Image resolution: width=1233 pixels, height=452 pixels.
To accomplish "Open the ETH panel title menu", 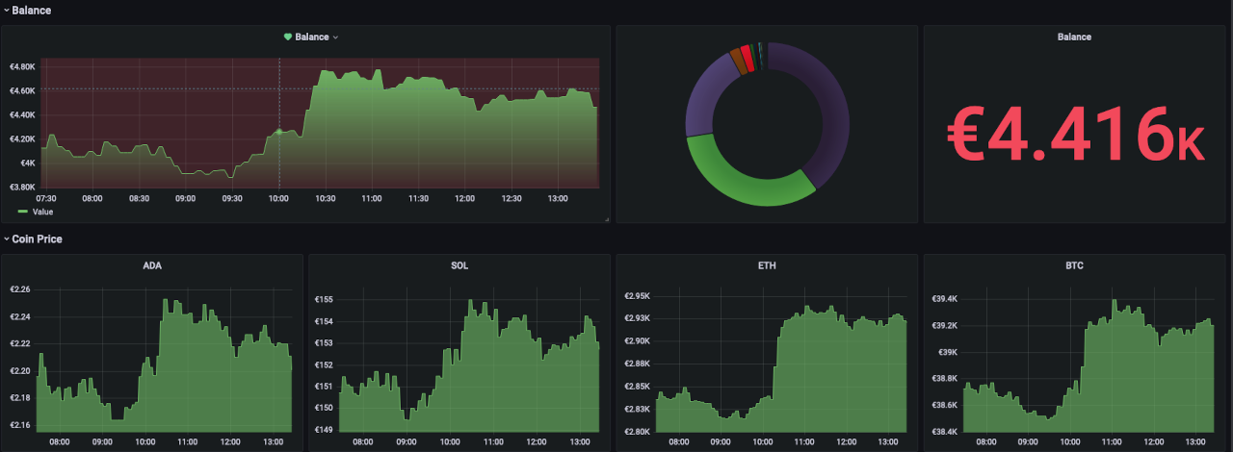I will click(767, 265).
